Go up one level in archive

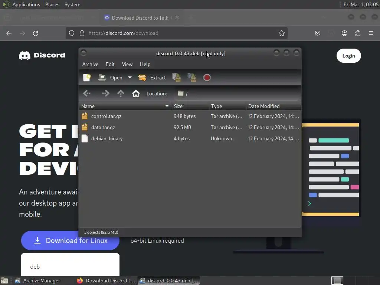click(121, 93)
